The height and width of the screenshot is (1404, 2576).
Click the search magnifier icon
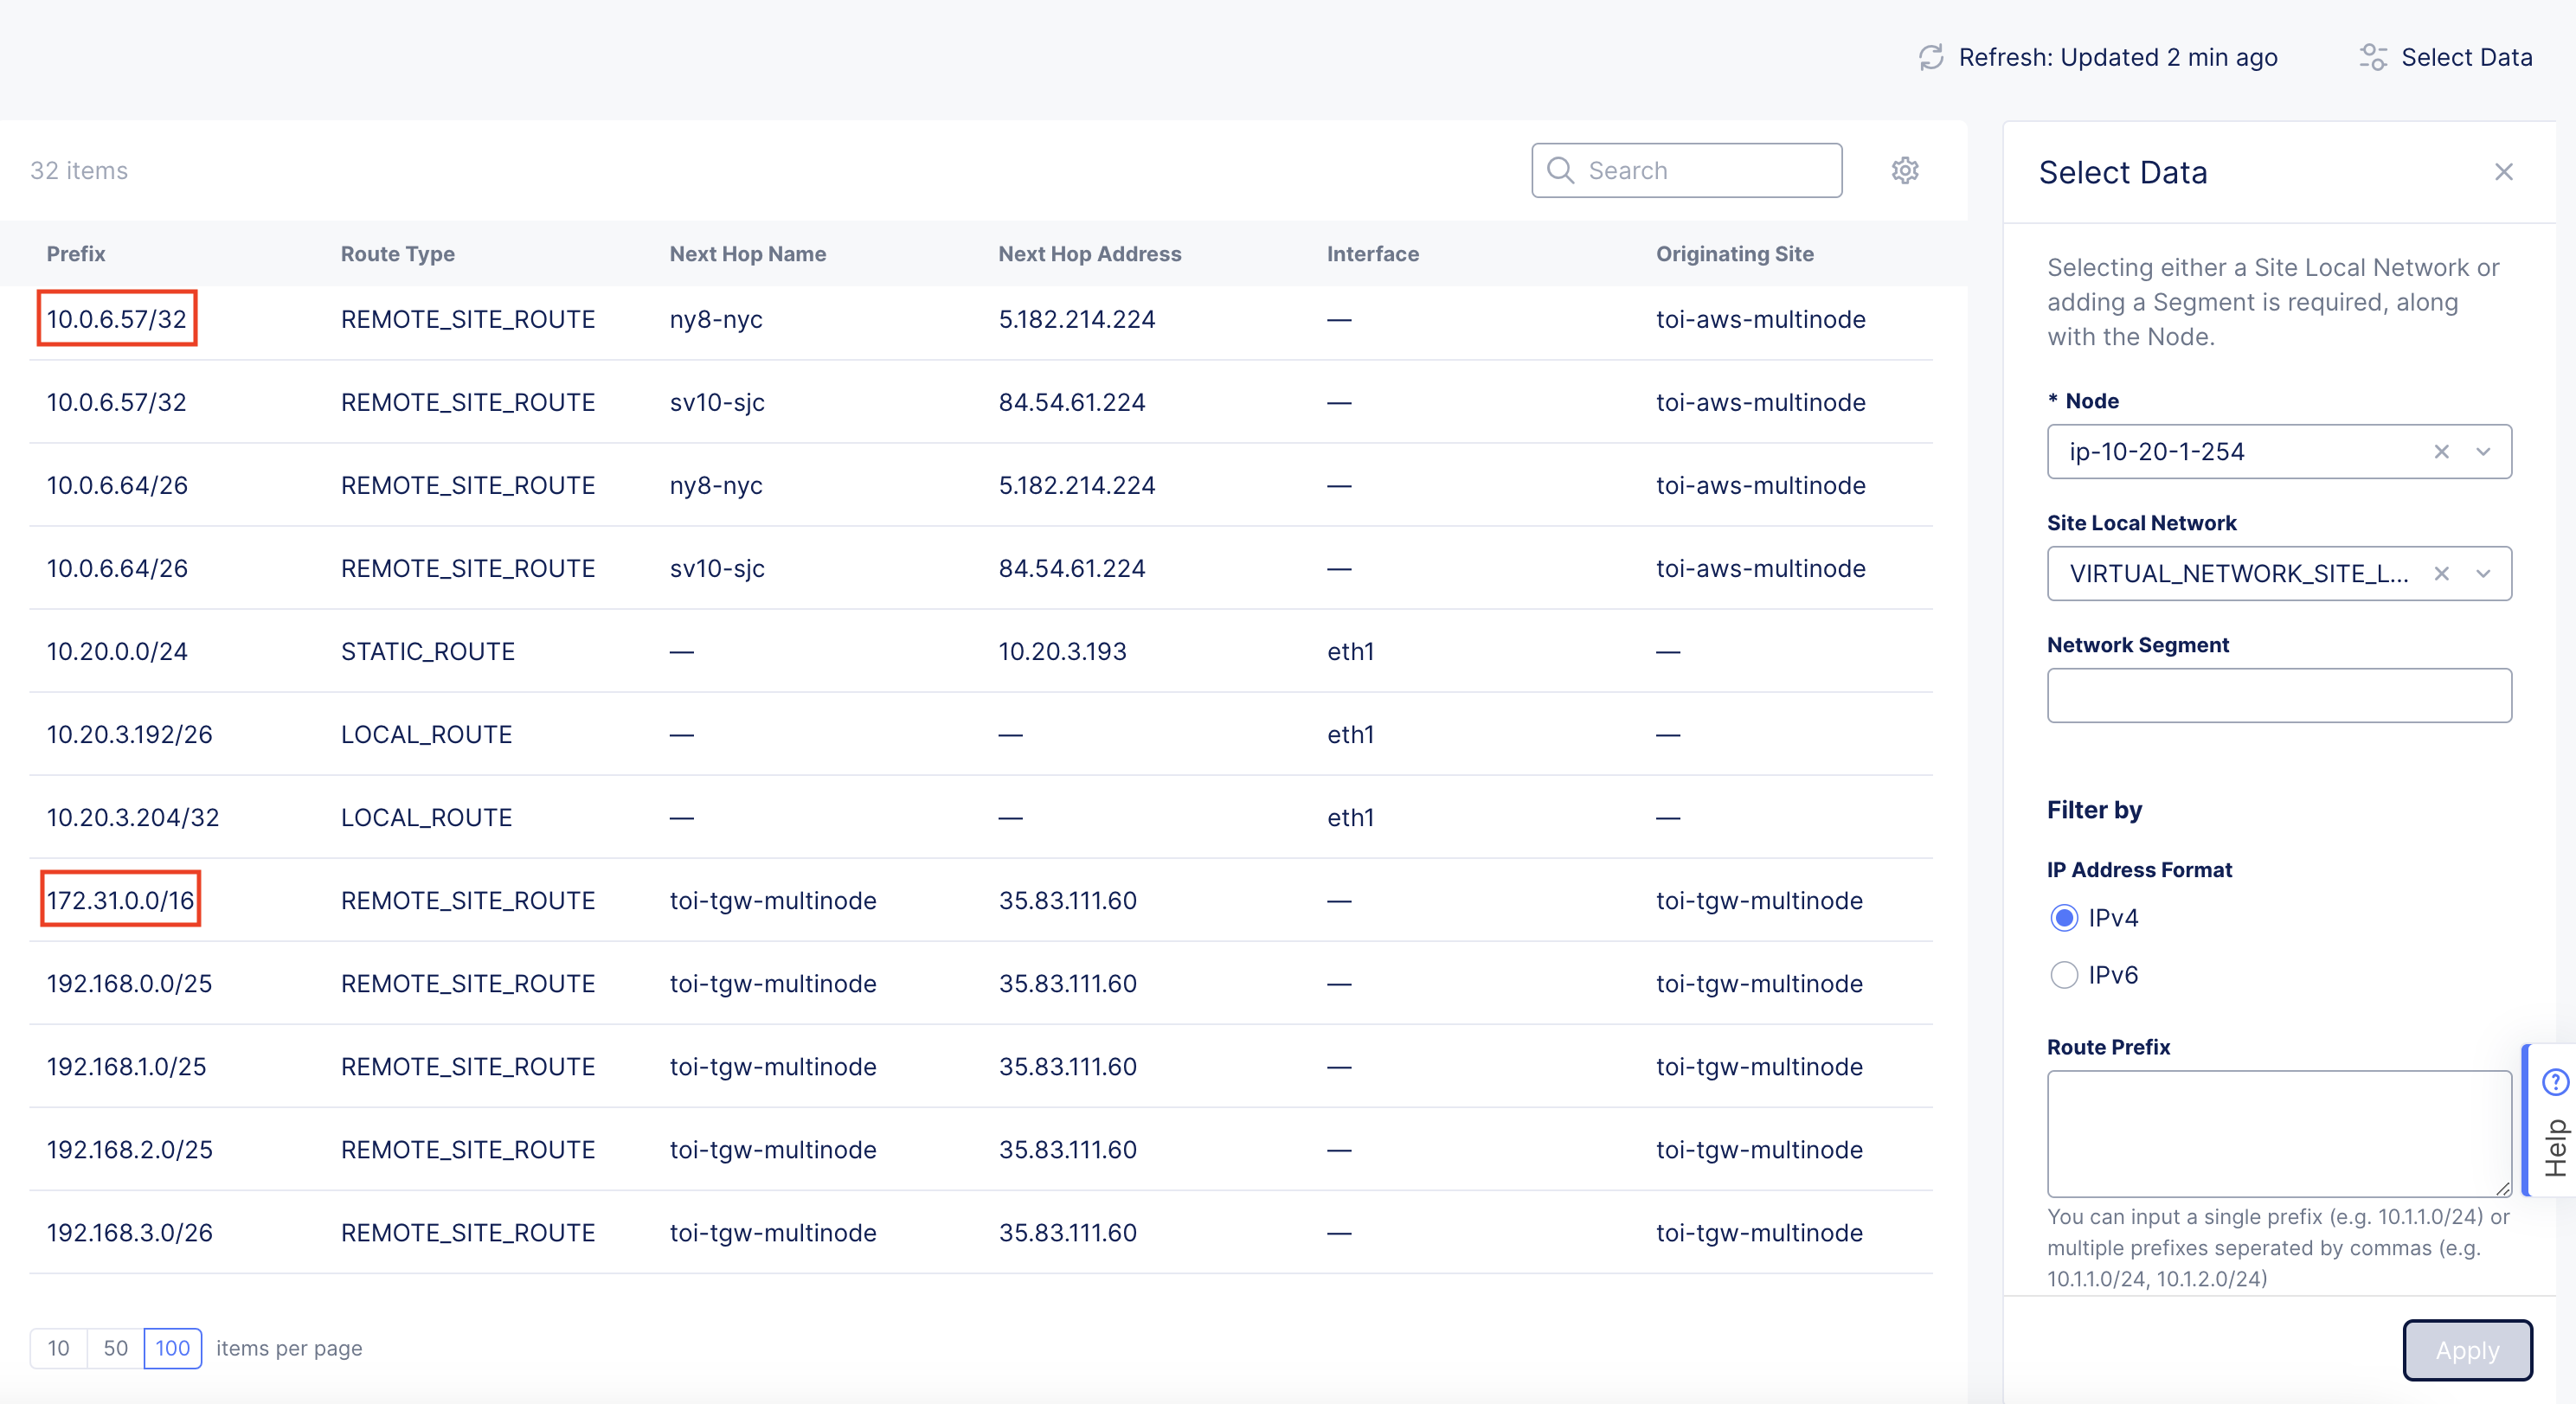click(x=1560, y=170)
